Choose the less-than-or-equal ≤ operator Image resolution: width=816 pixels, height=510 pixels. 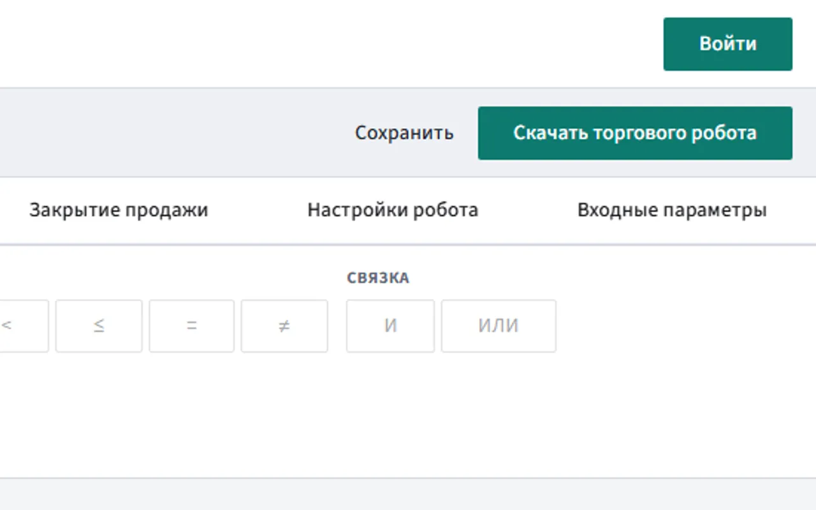point(99,326)
